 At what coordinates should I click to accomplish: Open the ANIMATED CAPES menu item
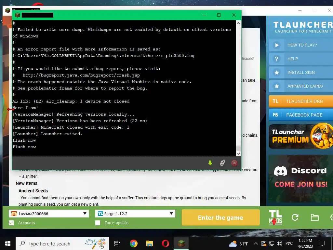coord(301,86)
